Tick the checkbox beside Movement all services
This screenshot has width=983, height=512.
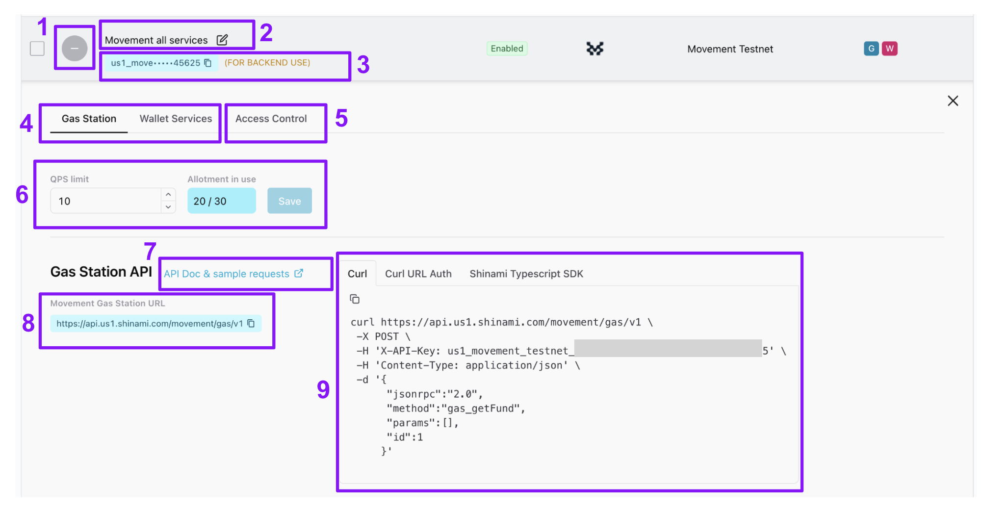(x=37, y=48)
